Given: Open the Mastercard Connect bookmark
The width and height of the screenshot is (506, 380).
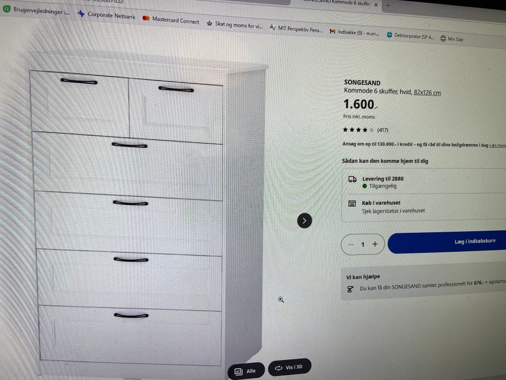Looking at the screenshot, I should click(171, 20).
